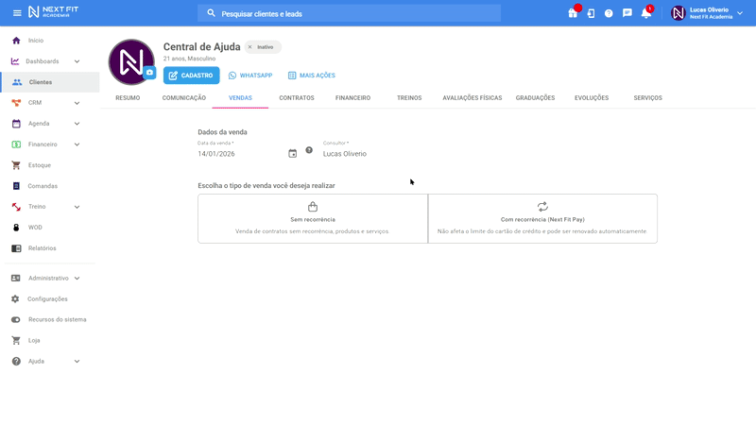Click the Treino dumbbell icon
The height and width of the screenshot is (425, 756).
coord(16,207)
